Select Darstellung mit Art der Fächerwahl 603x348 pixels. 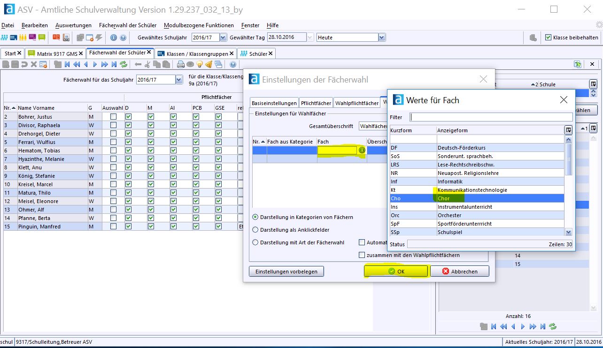pos(255,242)
